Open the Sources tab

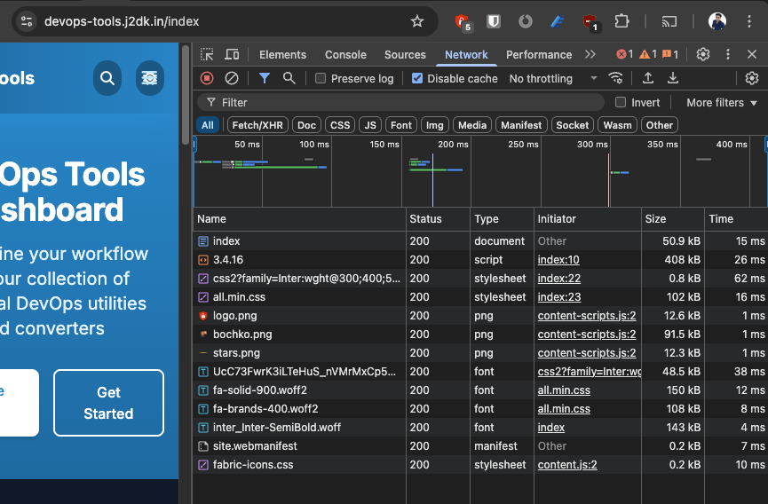tap(405, 54)
